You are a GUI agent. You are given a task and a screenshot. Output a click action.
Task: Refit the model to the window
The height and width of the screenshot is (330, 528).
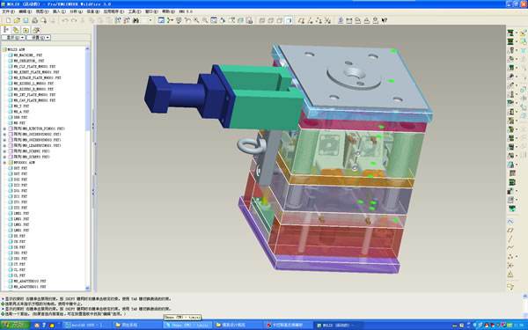(x=214, y=20)
